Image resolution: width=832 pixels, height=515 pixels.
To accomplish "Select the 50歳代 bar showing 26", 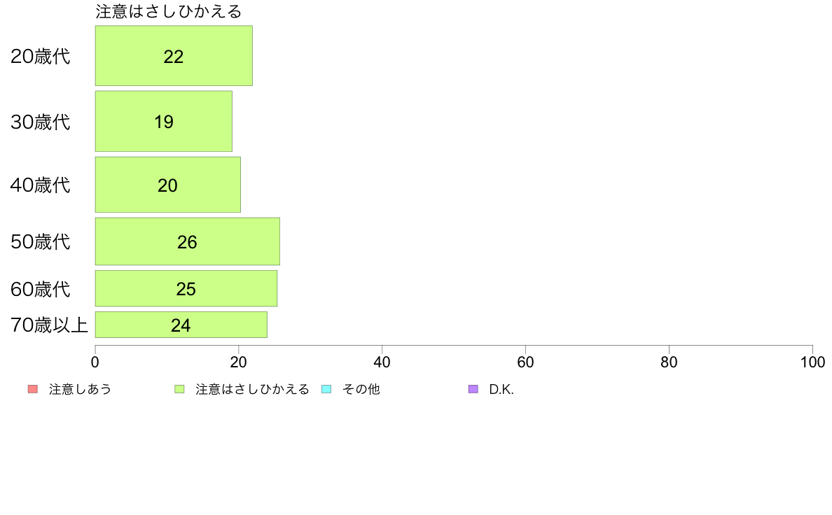I will 188,241.
